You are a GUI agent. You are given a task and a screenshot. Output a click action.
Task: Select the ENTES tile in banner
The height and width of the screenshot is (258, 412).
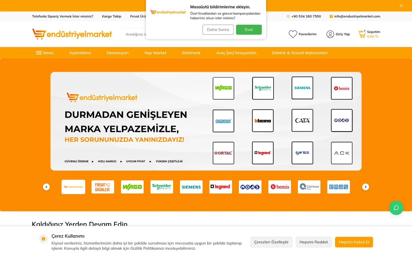point(302,153)
